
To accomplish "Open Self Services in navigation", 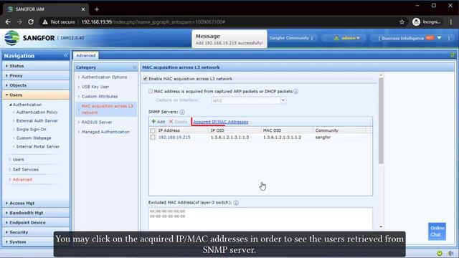I will pos(26,169).
